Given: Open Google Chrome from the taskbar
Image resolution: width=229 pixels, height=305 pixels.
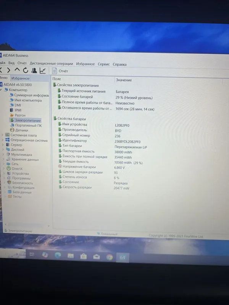Looking at the screenshot, I should point(110,257).
